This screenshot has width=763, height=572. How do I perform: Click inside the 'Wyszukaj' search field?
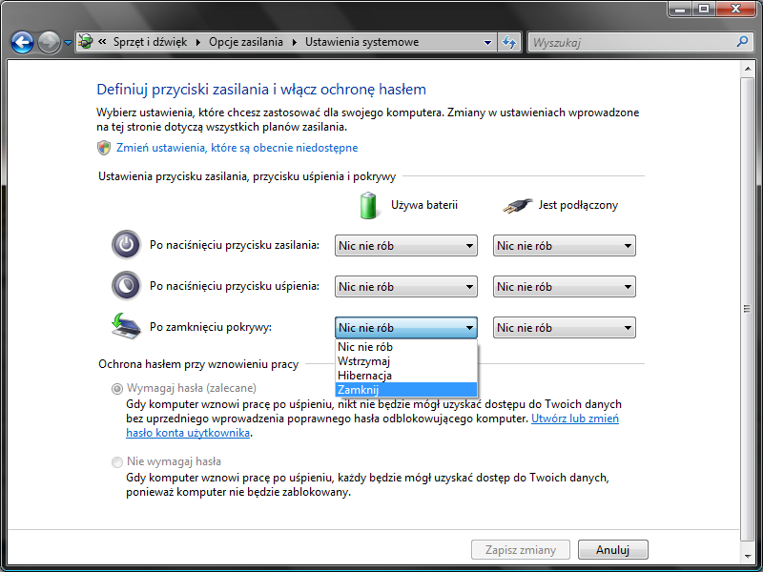(631, 42)
